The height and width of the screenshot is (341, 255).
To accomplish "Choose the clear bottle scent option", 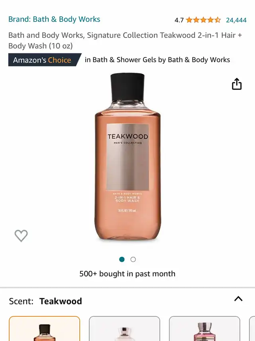I will click(124, 329).
